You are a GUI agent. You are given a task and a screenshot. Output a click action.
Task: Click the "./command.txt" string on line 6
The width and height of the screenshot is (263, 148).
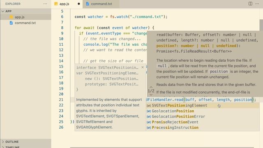tap(147, 17)
